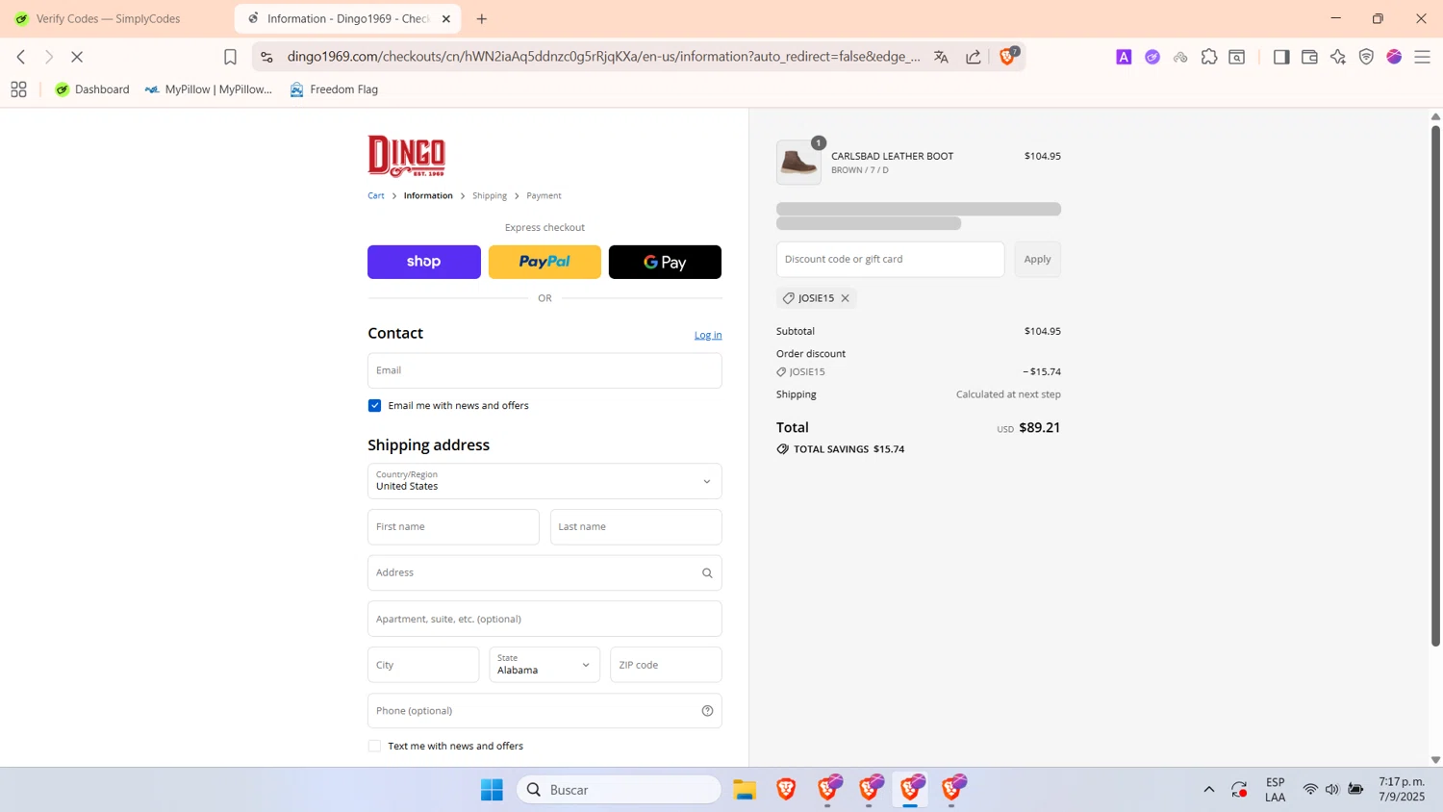The height and width of the screenshot is (812, 1443).
Task: Open MyPillow bookmark
Action: click(x=209, y=89)
